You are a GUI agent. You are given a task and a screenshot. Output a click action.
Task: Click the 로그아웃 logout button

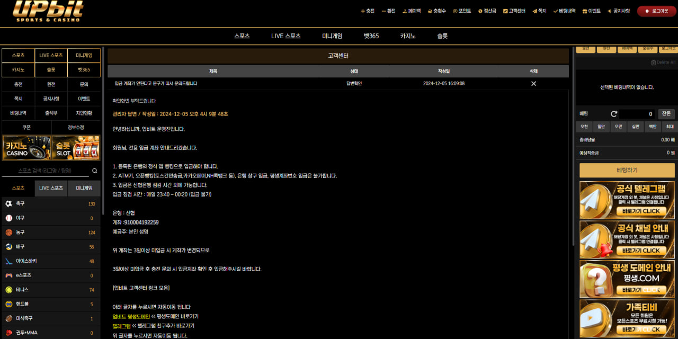pos(656,11)
